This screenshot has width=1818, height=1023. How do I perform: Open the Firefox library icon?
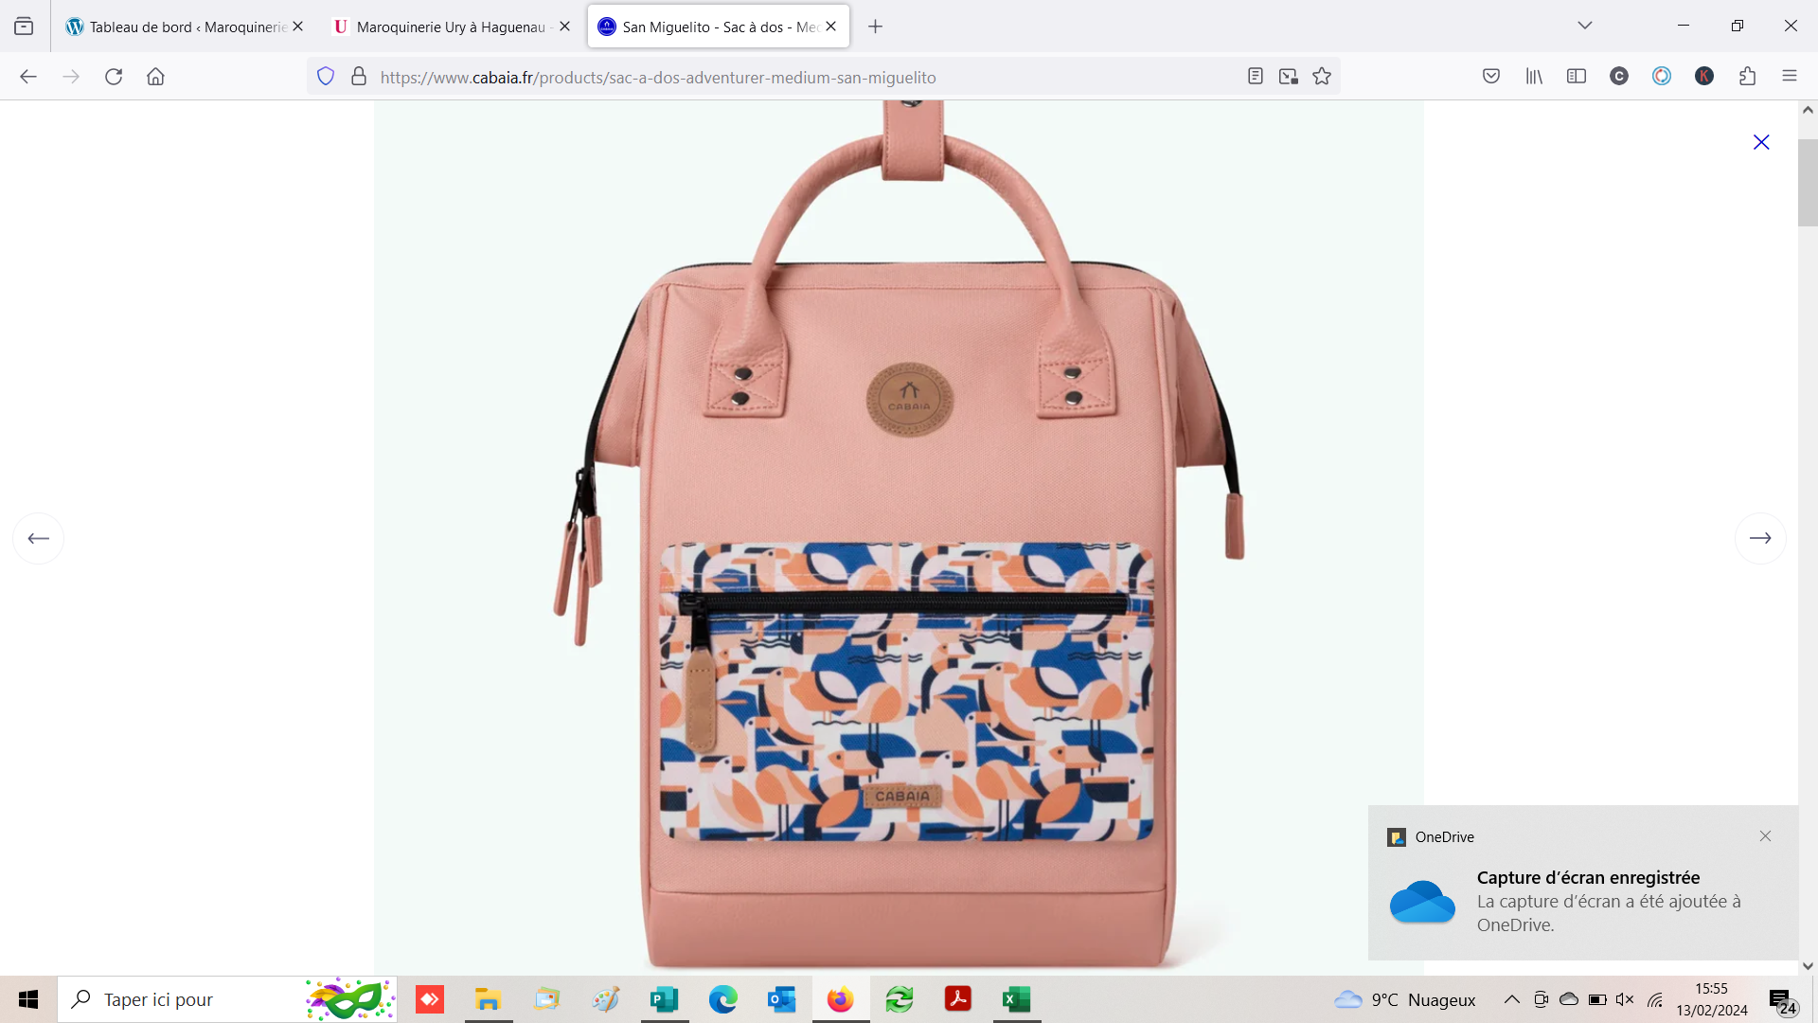(x=1534, y=77)
